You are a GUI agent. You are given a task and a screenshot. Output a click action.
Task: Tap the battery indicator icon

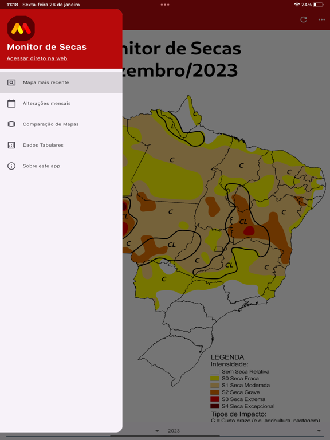pyautogui.click(x=318, y=5)
